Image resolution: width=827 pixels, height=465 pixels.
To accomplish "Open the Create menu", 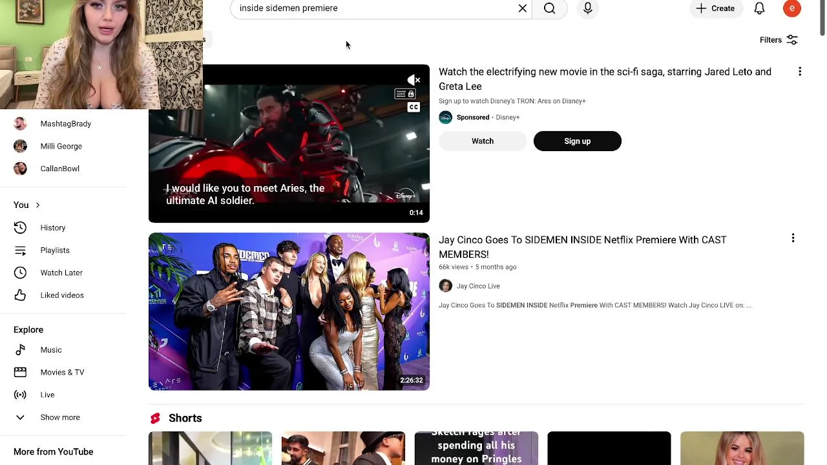I will [x=715, y=8].
